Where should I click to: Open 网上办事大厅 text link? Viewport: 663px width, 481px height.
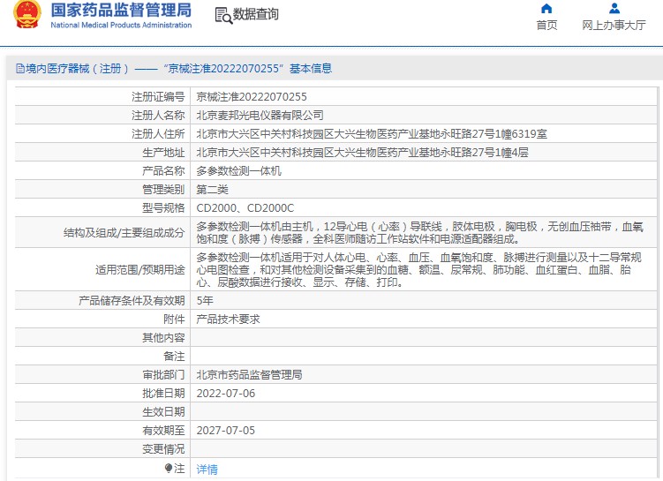(614, 26)
